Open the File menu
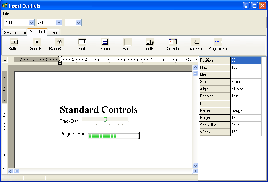This screenshot has width=268, height=182. click(6, 13)
